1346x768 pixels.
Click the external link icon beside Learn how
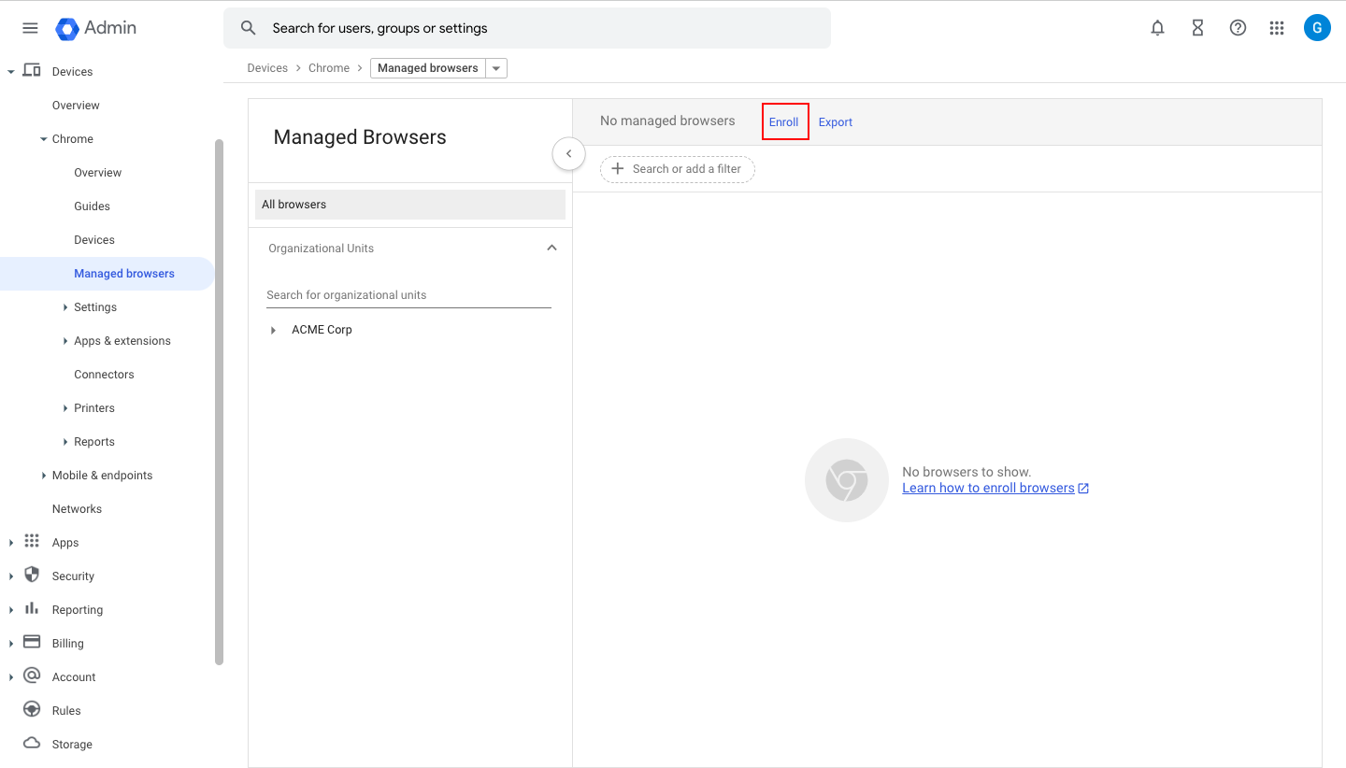point(1083,489)
